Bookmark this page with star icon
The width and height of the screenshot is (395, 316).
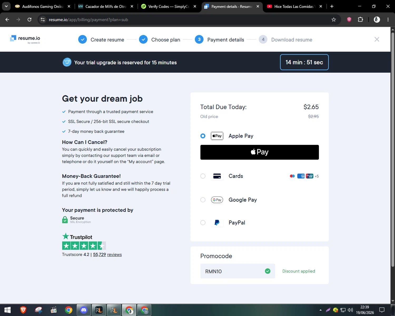pos(334,19)
